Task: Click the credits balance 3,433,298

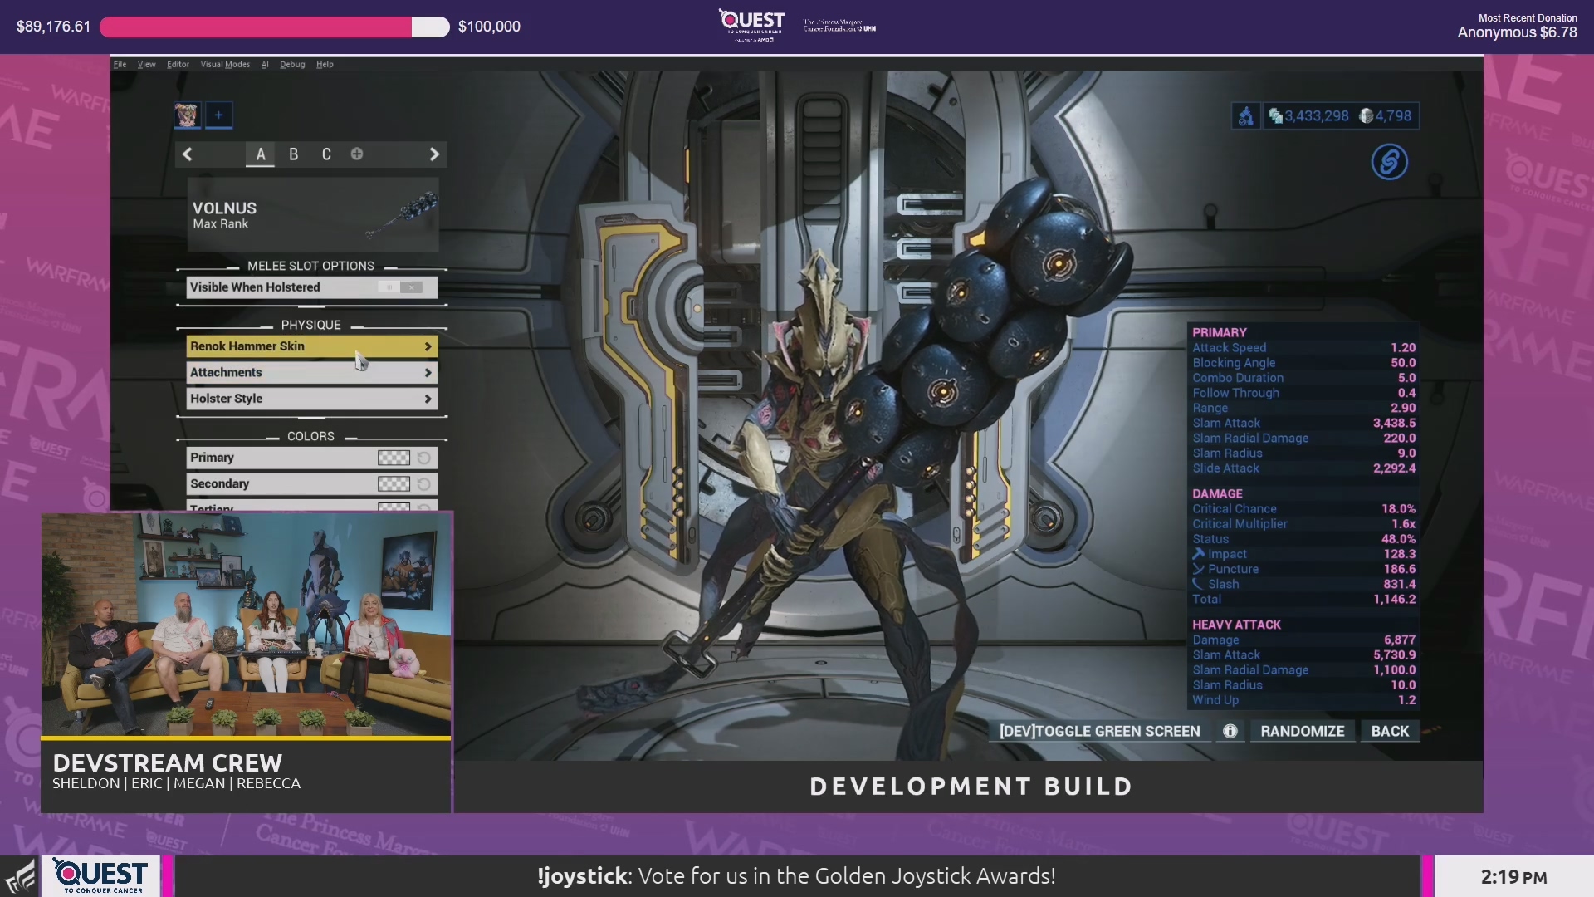Action: 1308,116
